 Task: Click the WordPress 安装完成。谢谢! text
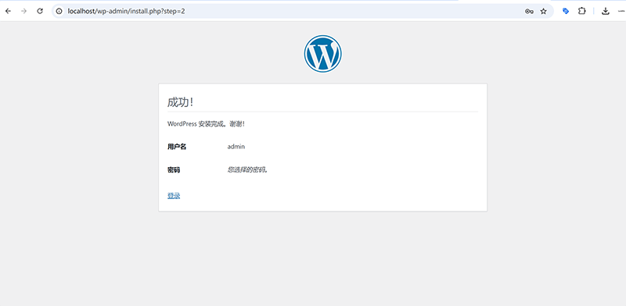click(x=206, y=124)
